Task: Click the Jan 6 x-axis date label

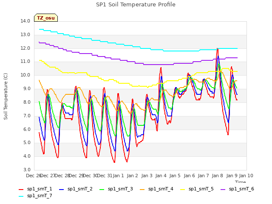Action: pos(189,176)
